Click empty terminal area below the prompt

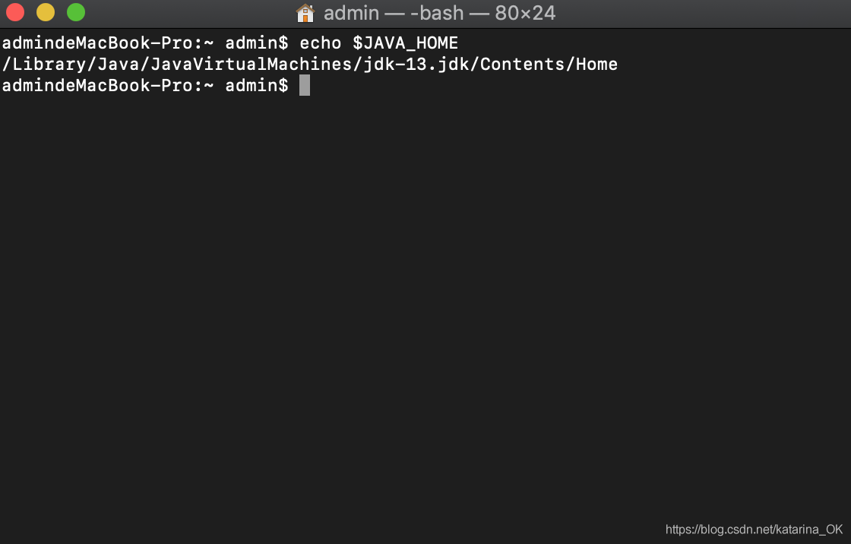click(425, 304)
